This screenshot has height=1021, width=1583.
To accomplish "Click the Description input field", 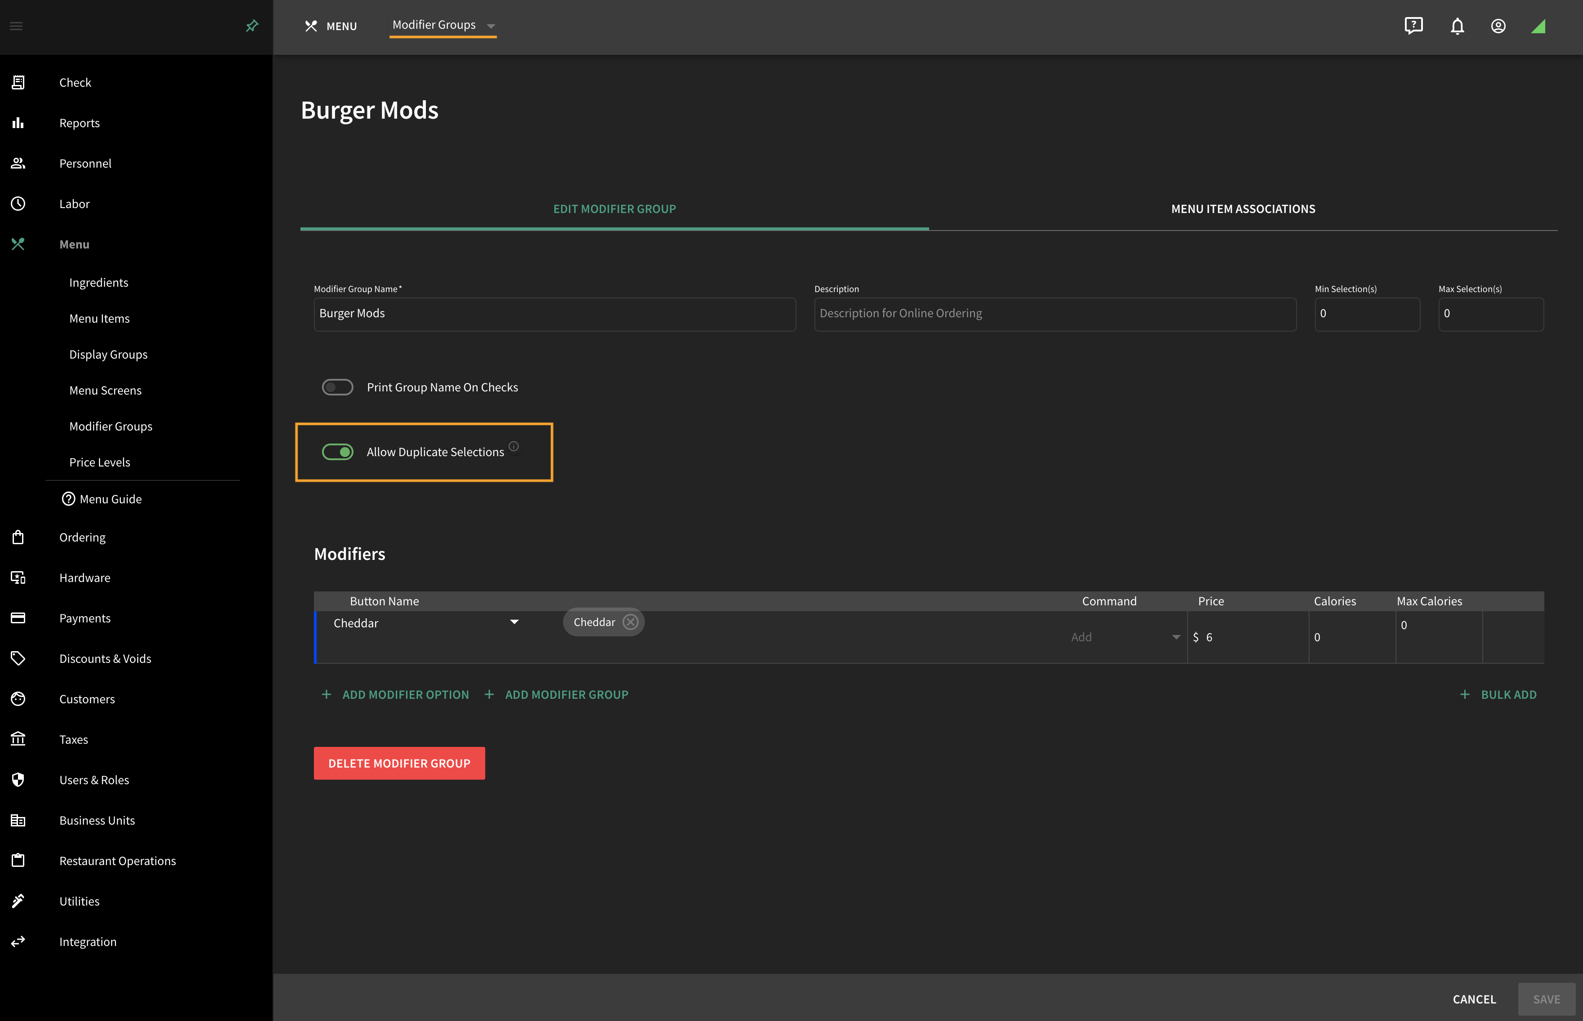I will [x=1055, y=314].
